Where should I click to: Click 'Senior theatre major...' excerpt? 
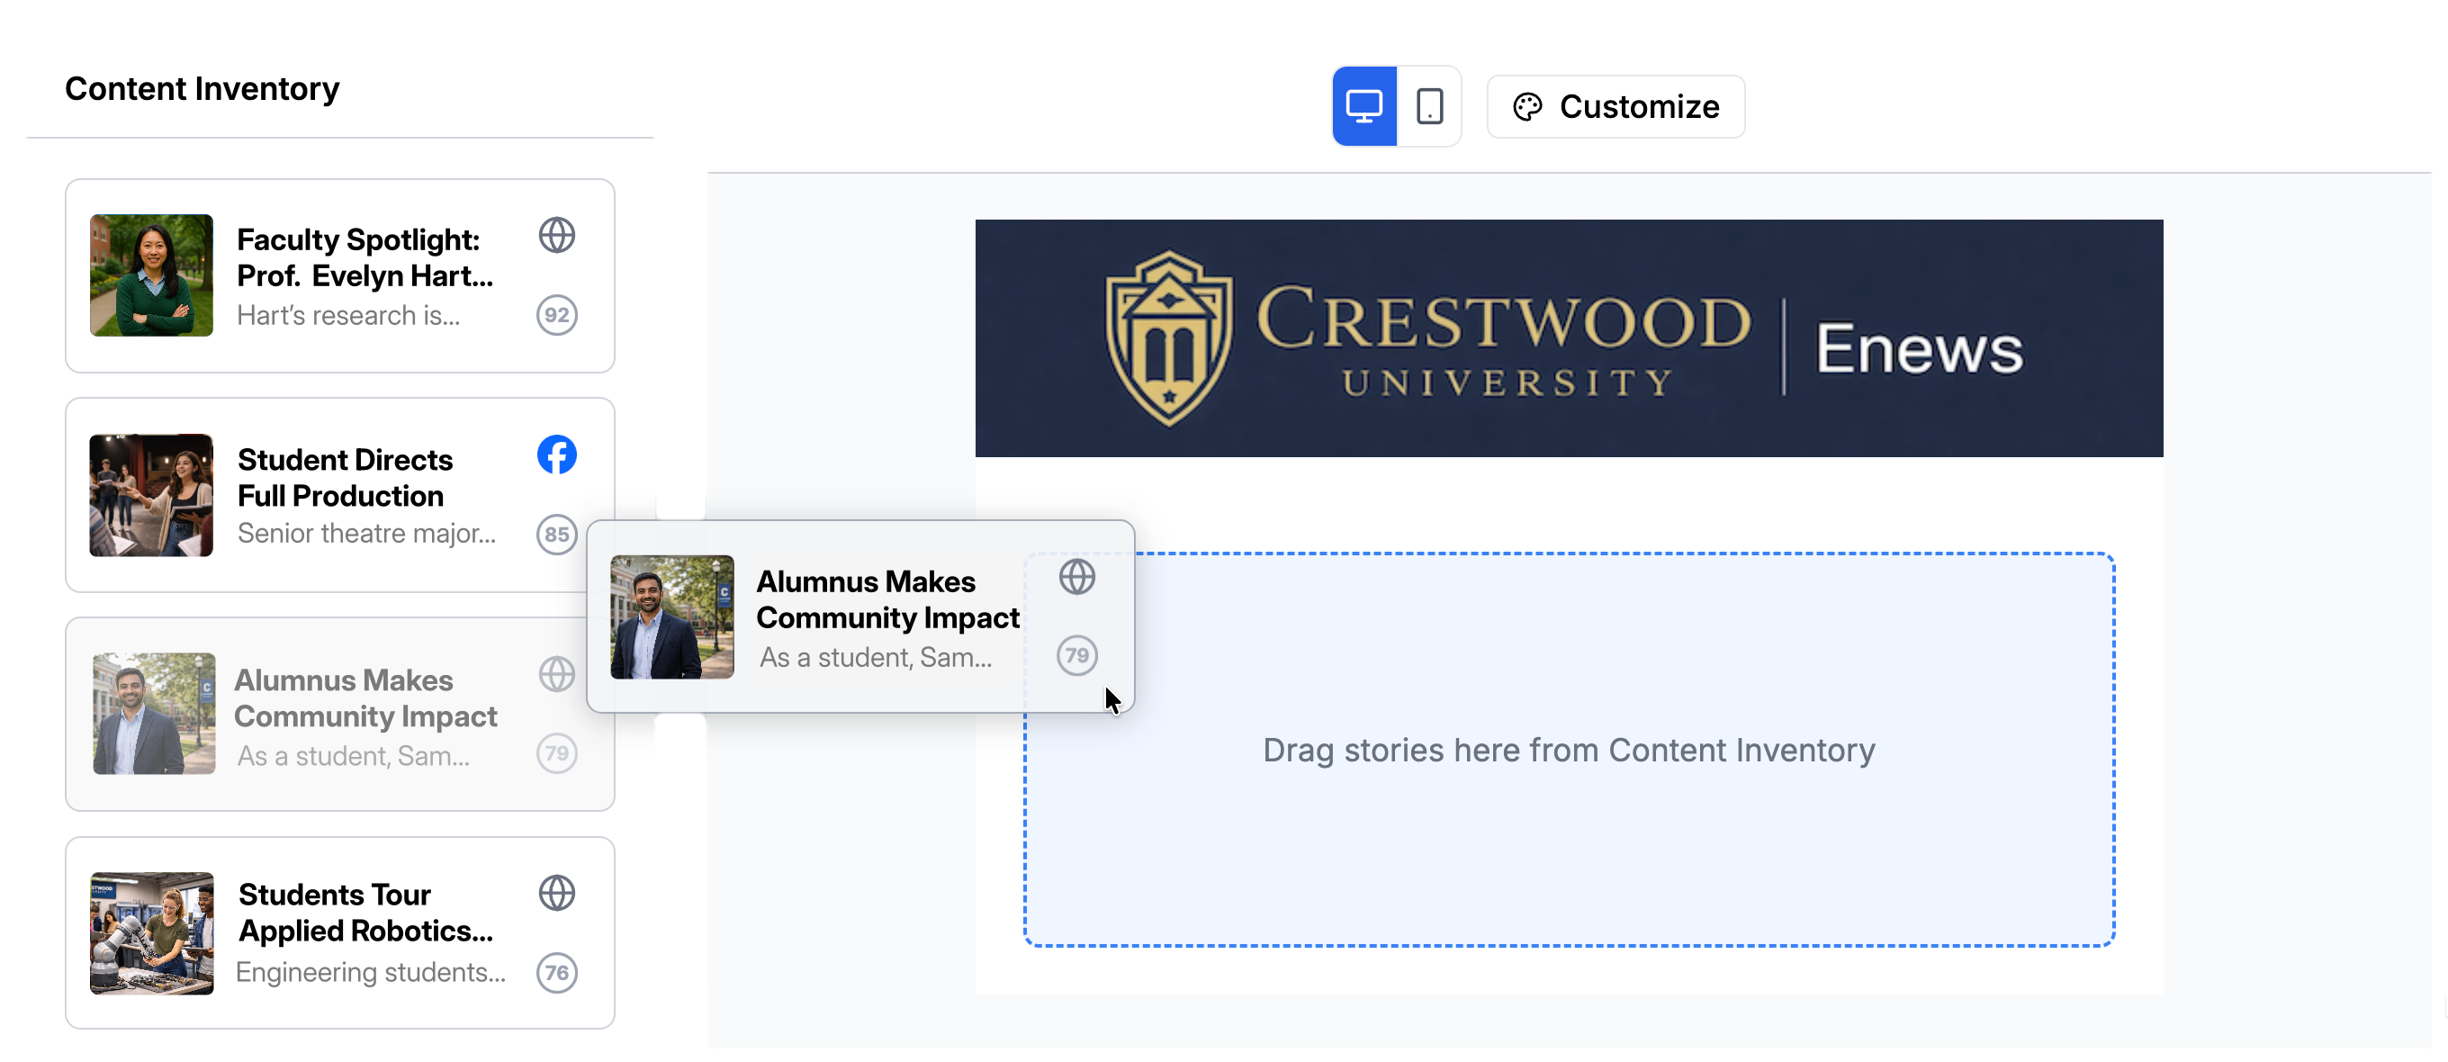367,534
